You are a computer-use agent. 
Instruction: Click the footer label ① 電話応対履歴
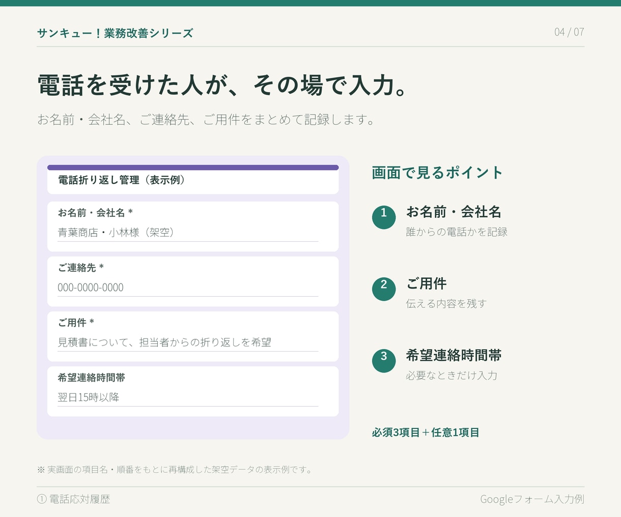click(73, 499)
